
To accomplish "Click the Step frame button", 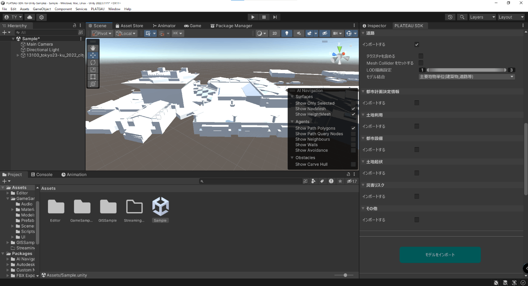I will tap(275, 17).
